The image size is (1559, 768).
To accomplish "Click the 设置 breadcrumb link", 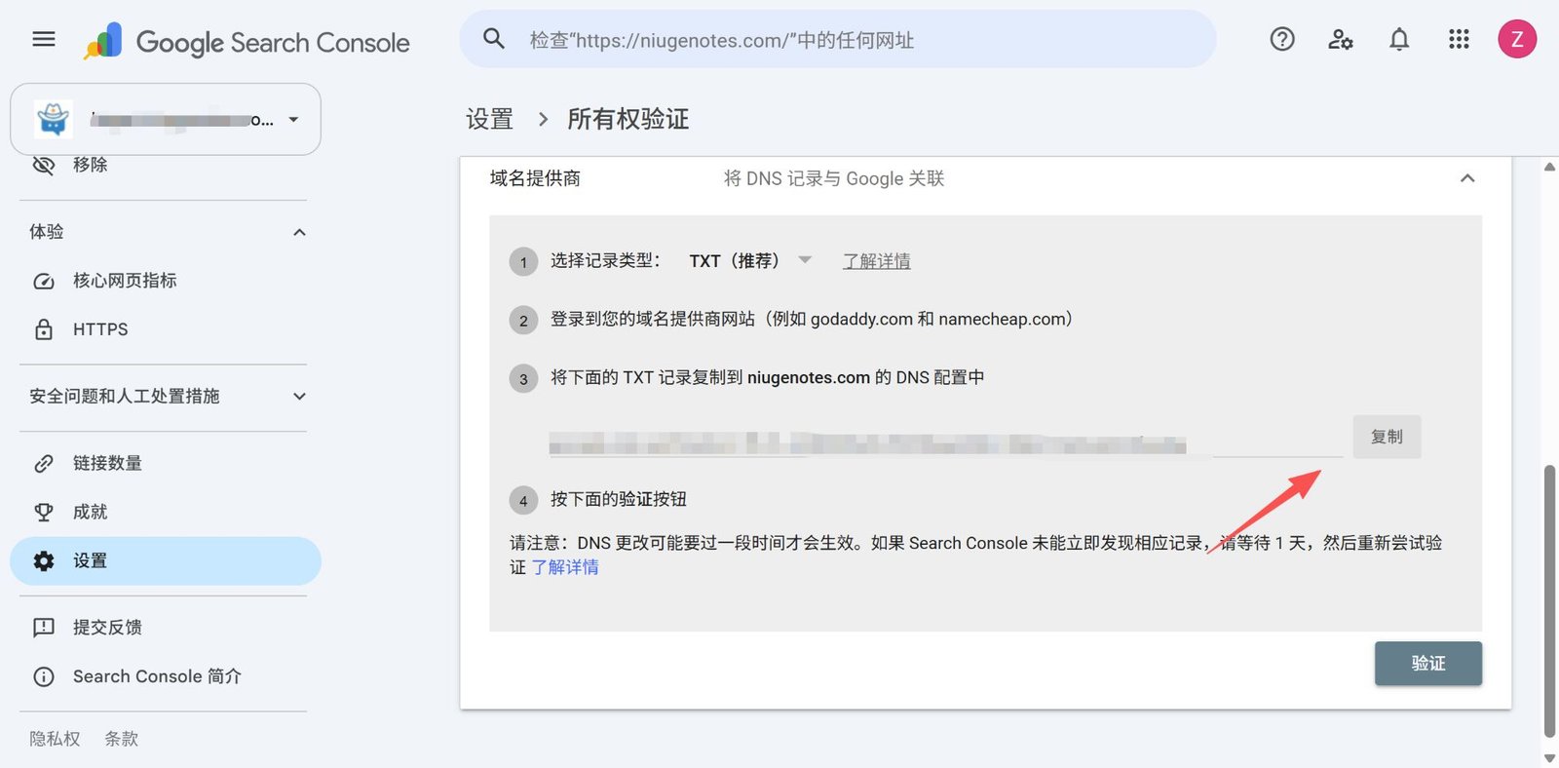I will pos(489,119).
